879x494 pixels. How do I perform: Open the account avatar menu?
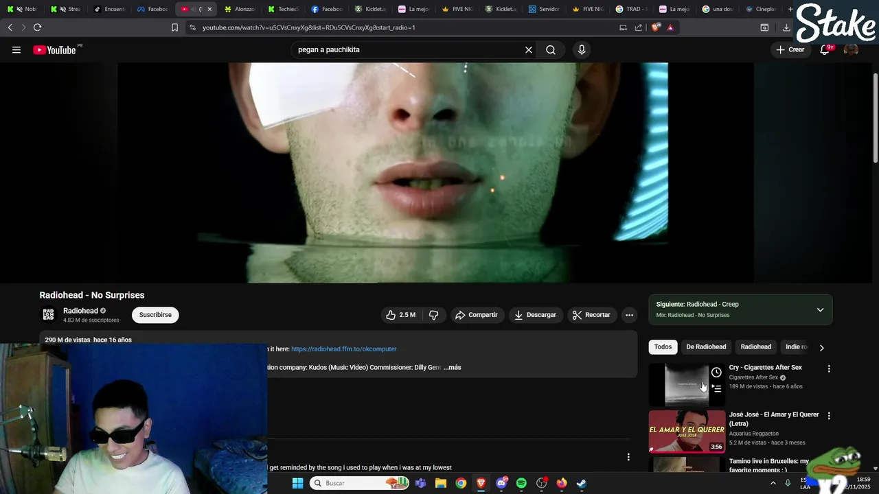click(851, 49)
